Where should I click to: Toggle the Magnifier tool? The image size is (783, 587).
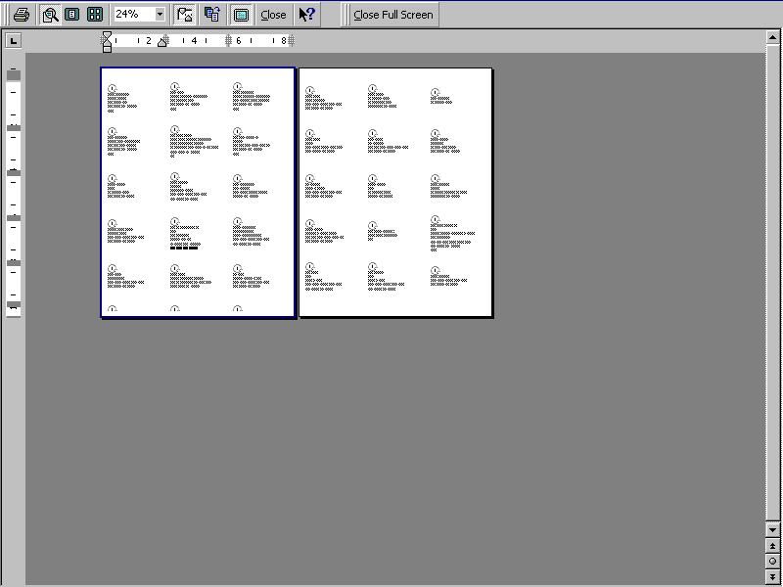(49, 15)
